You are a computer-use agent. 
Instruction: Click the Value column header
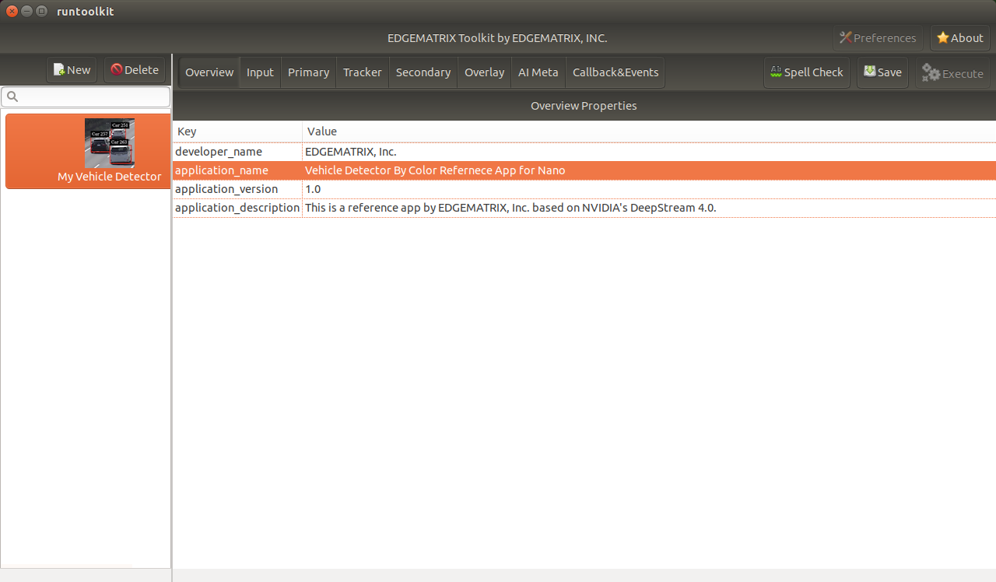tap(649, 131)
